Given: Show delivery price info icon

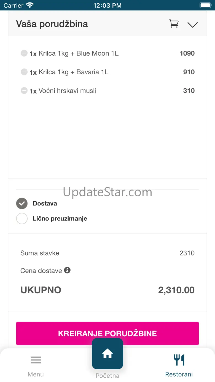Looking at the screenshot, I should pyautogui.click(x=67, y=270).
